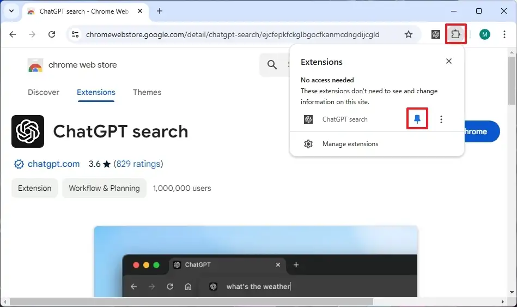
Task: Open more options for ChatGPT search extension
Action: click(441, 119)
